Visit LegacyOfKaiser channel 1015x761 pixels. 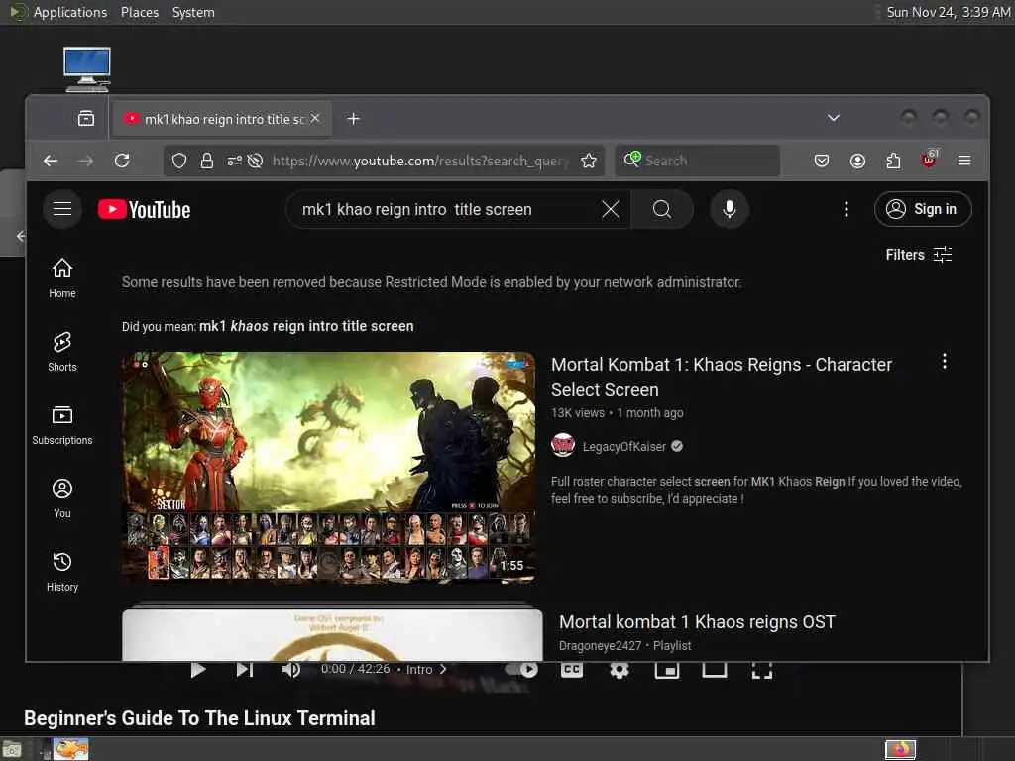[624, 447]
